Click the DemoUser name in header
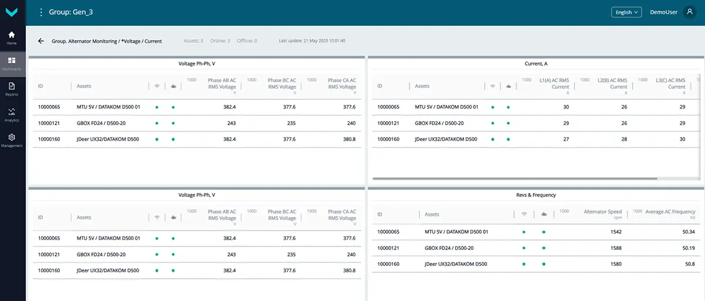Viewport: 705px width, 301px height. pos(664,12)
